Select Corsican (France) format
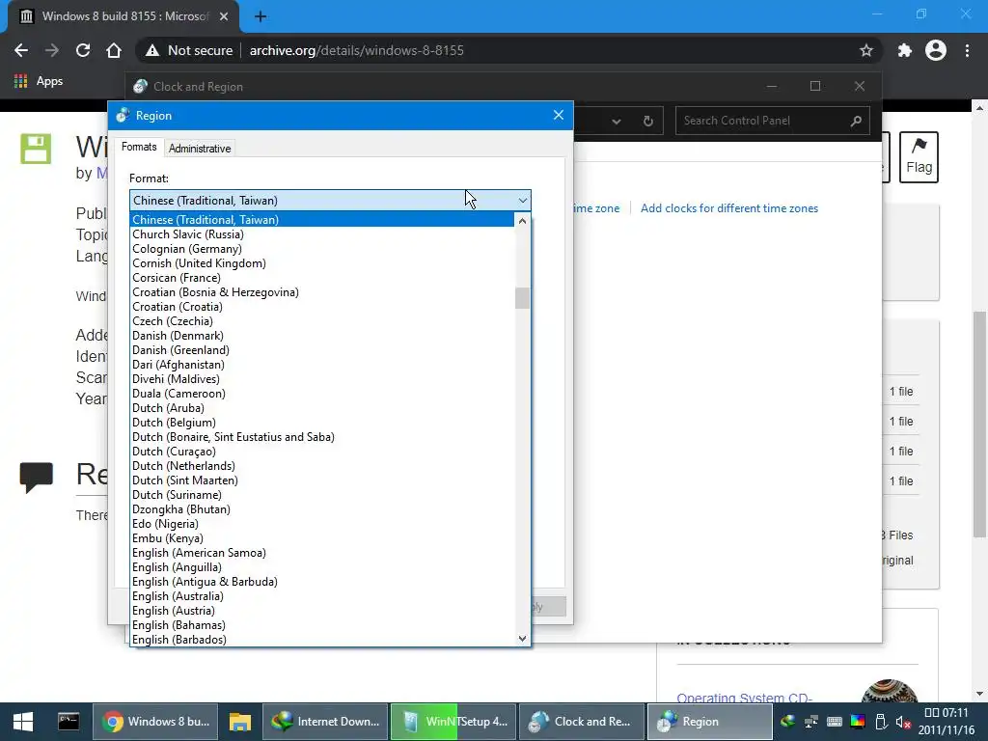This screenshot has height=741, width=988. coord(321,278)
